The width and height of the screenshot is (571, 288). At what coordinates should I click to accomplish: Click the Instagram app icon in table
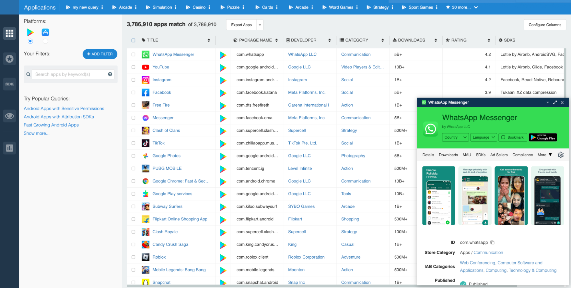[146, 80]
